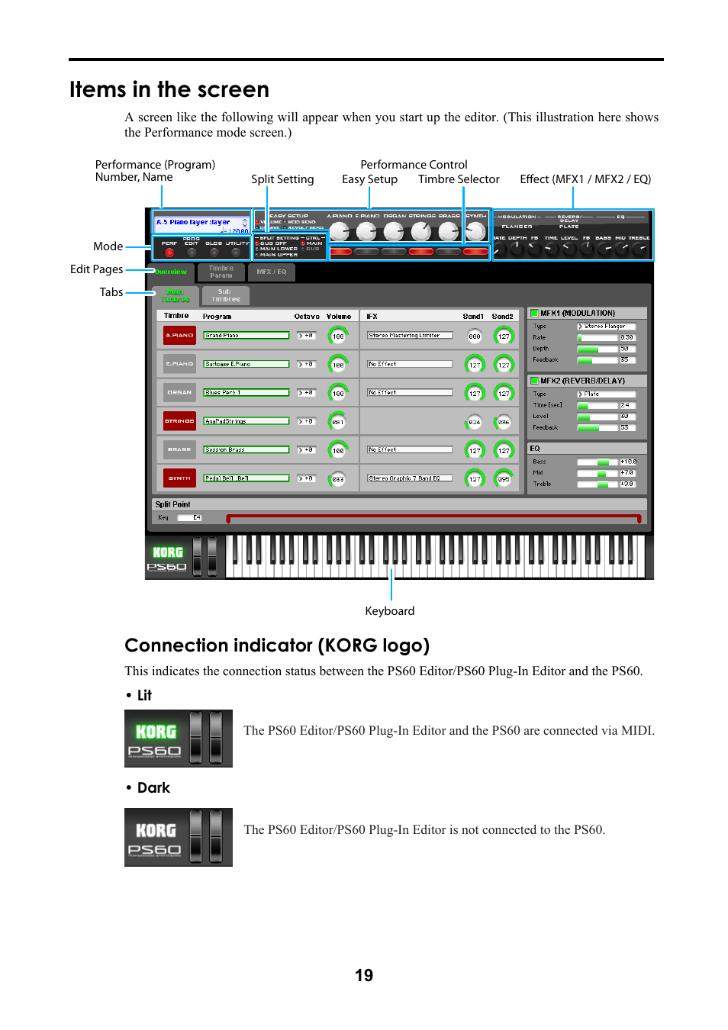Image resolution: width=728 pixels, height=1030 pixels.
Task: Open the Session Brass program dropdown
Action: point(246,449)
